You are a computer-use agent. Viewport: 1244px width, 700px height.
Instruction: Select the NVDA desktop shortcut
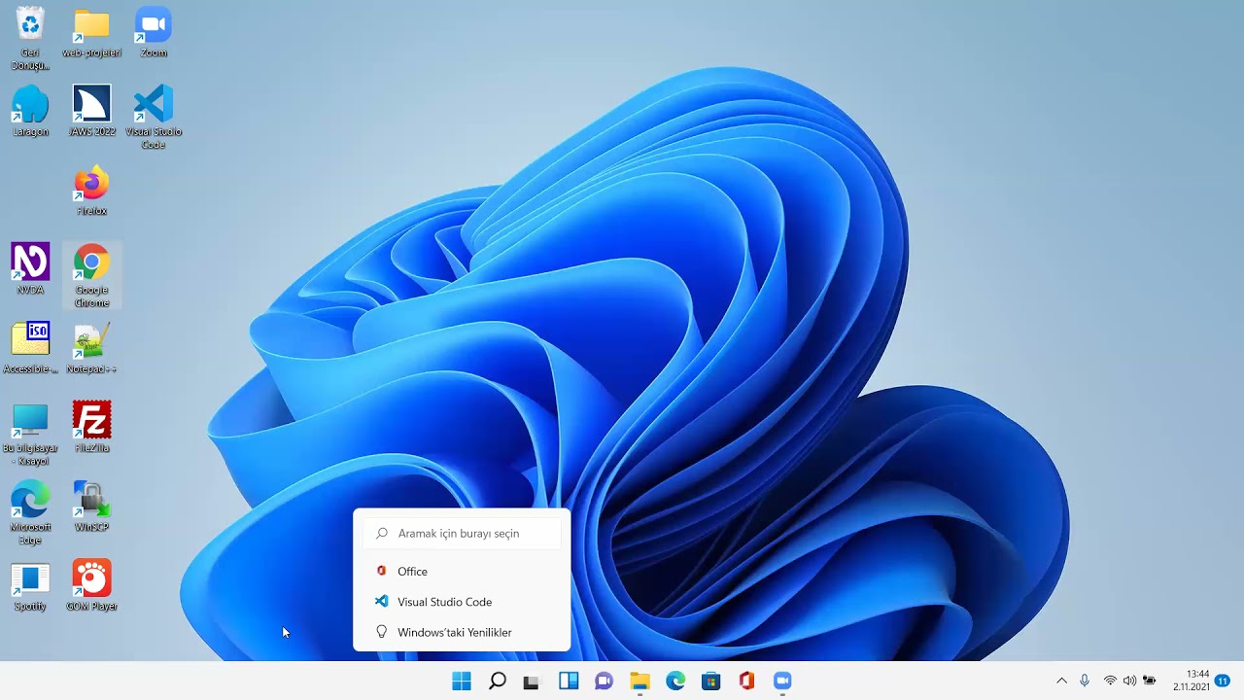(x=30, y=268)
